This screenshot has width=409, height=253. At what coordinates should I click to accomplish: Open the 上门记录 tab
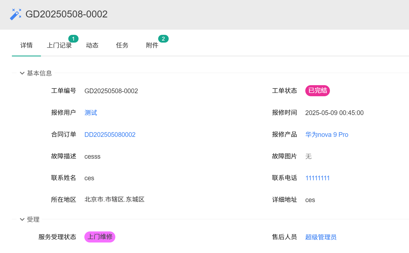[x=59, y=45]
